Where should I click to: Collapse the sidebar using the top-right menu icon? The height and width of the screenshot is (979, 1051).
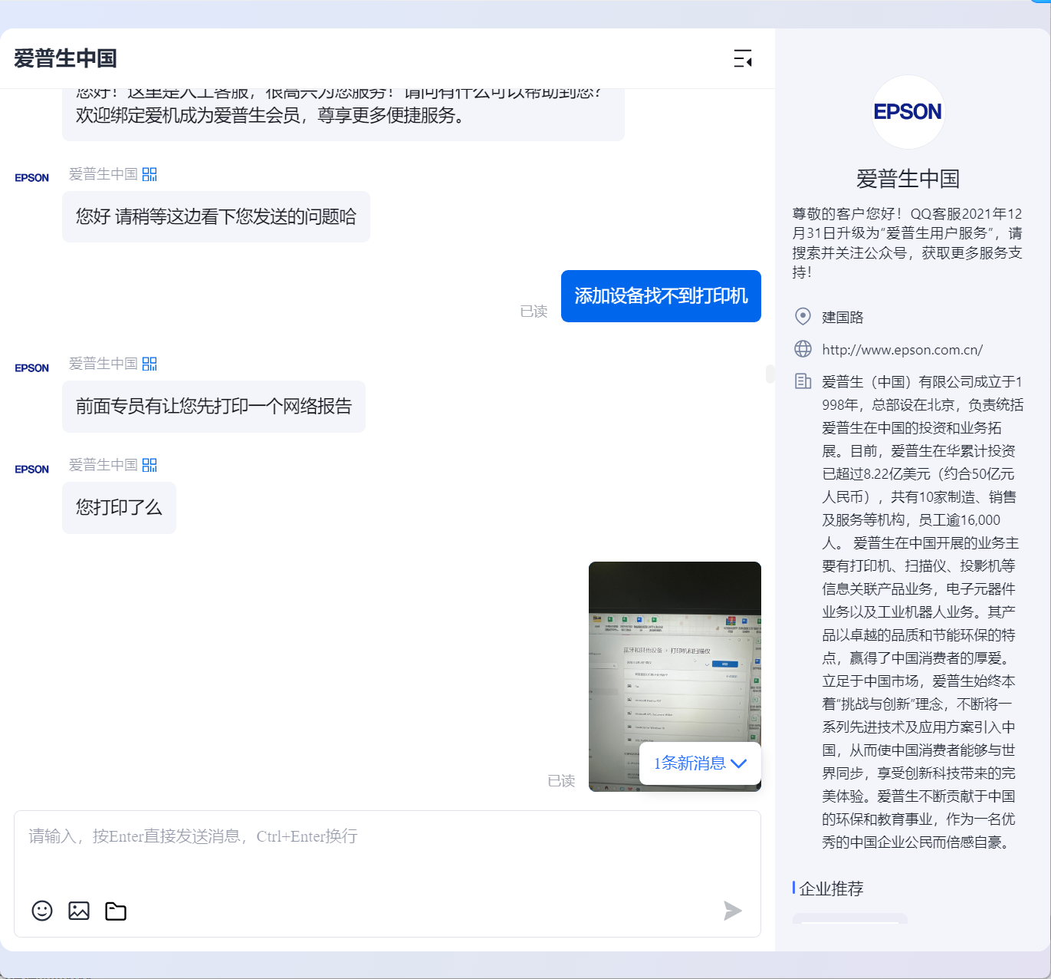[742, 58]
